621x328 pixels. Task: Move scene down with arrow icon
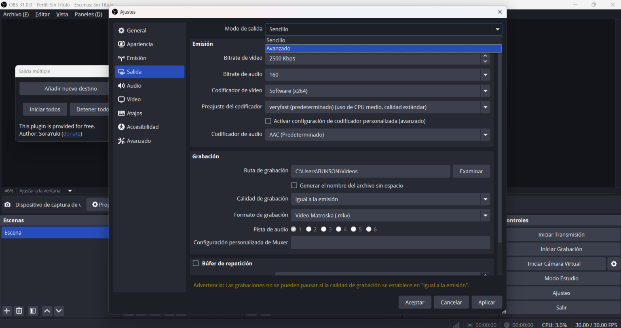pyautogui.click(x=59, y=311)
